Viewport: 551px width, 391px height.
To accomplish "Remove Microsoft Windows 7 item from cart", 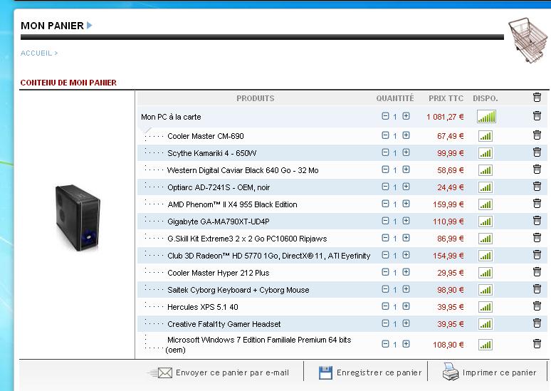I will (x=537, y=343).
